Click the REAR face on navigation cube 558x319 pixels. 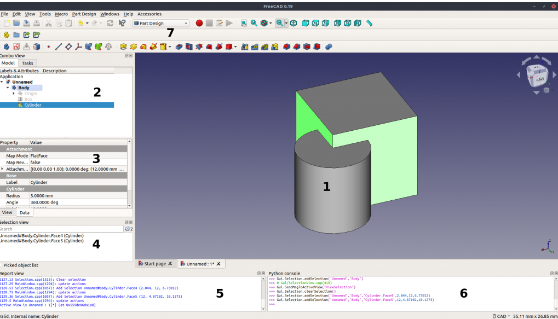click(x=540, y=80)
